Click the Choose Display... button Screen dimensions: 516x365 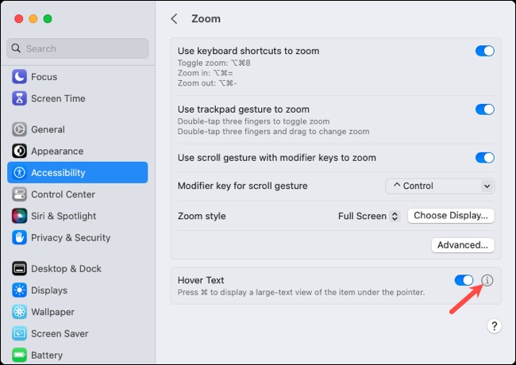click(x=451, y=216)
